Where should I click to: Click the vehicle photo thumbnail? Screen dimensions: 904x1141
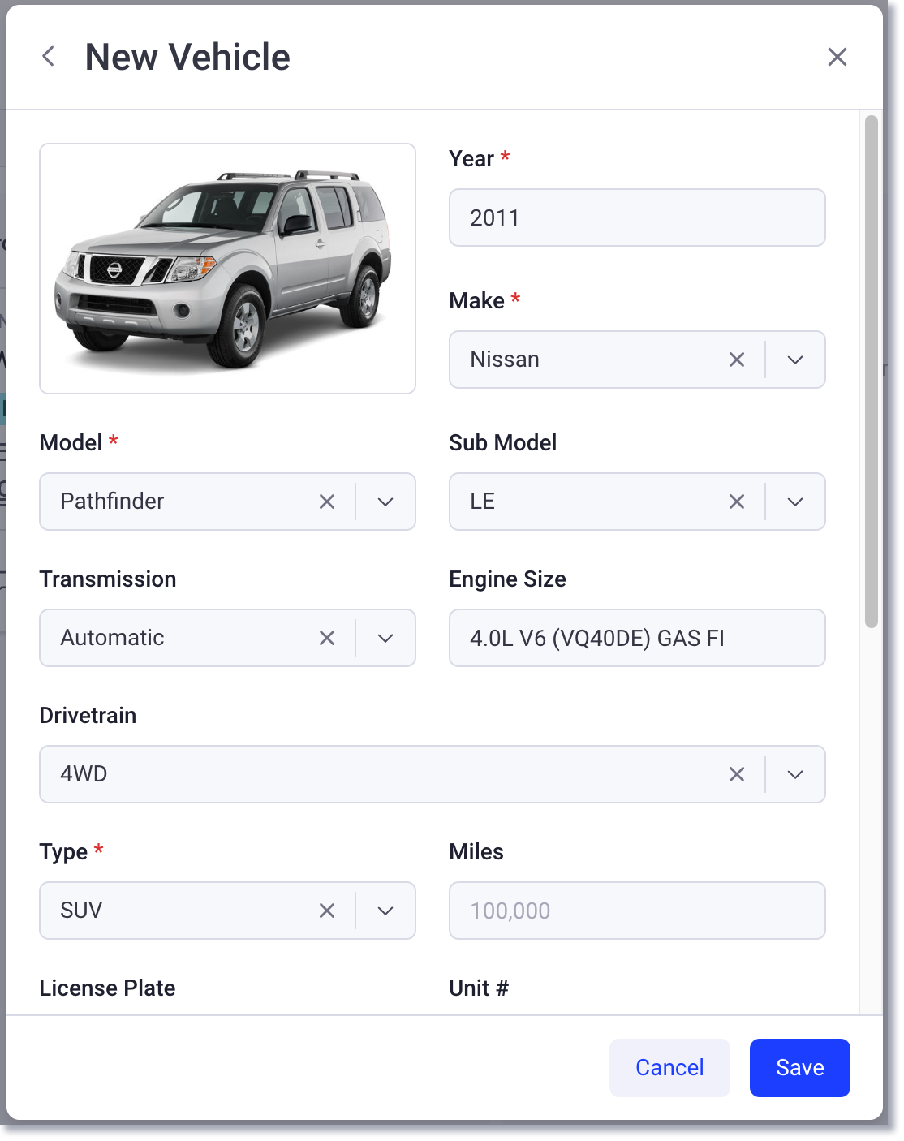[x=227, y=268]
